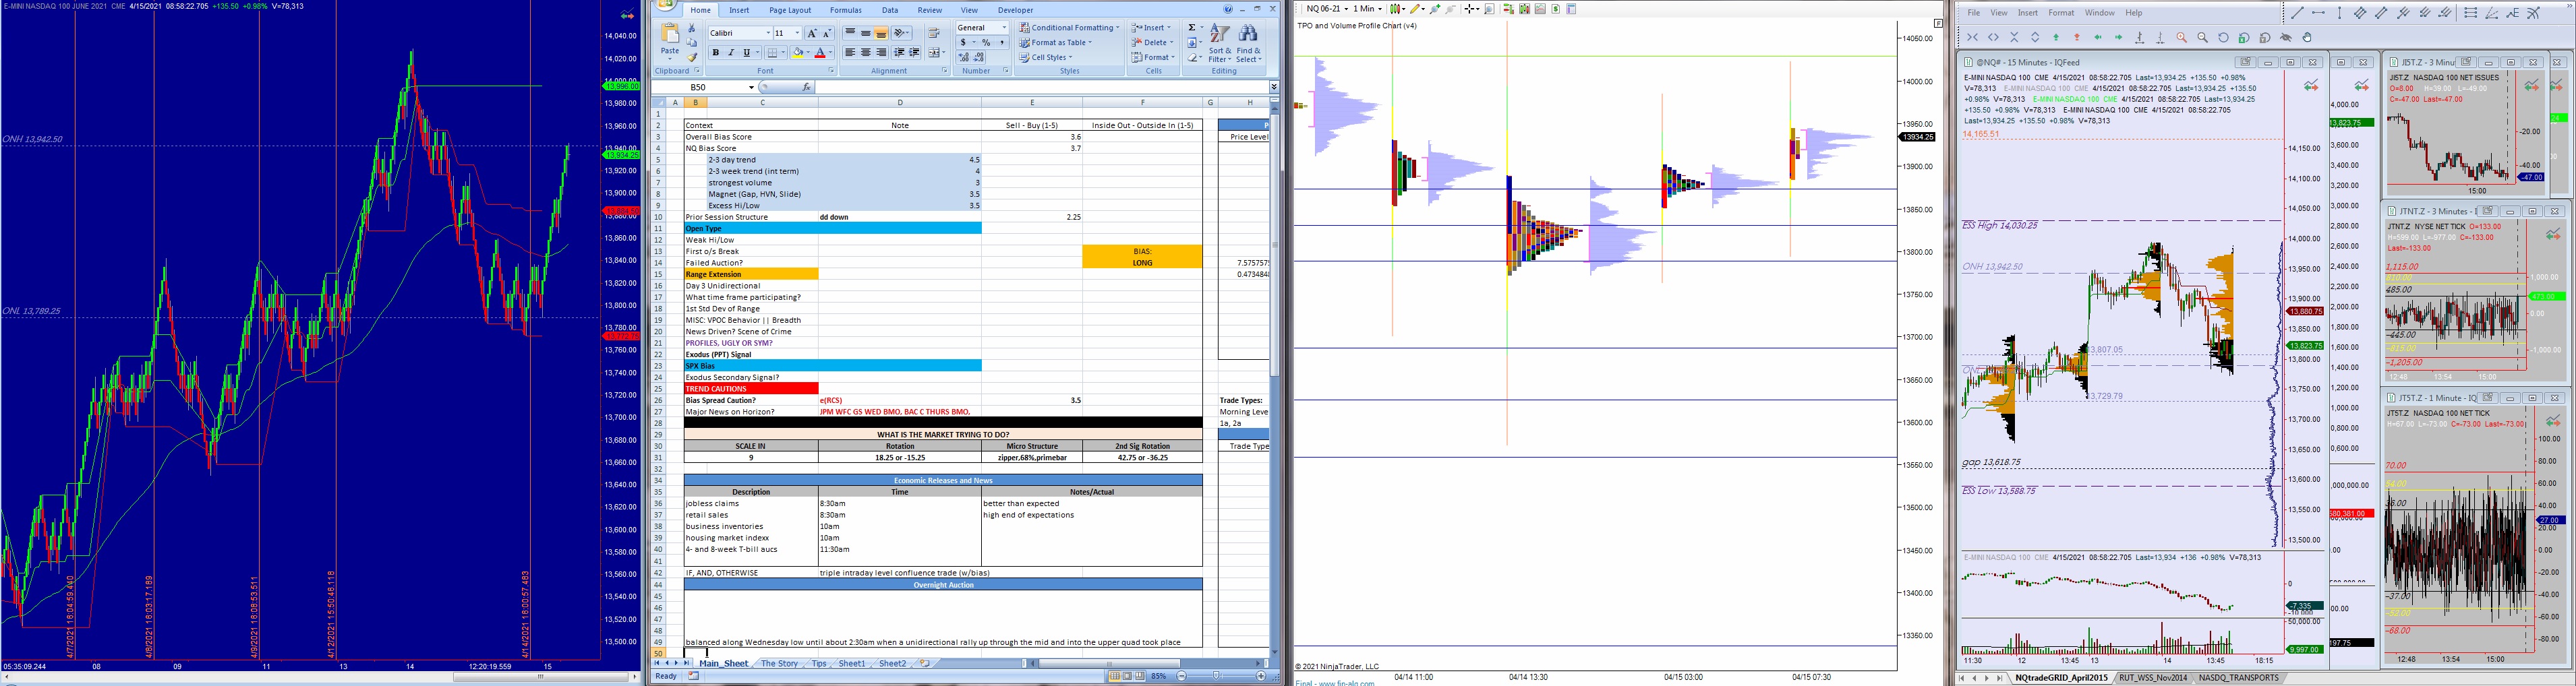Click the zoom in plus button in Excel
Viewport: 2576px width, 686px height.
tap(1261, 677)
